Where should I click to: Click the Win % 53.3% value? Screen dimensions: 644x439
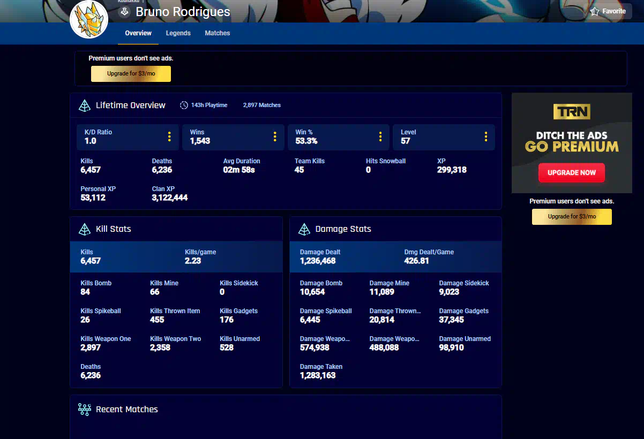coord(306,141)
